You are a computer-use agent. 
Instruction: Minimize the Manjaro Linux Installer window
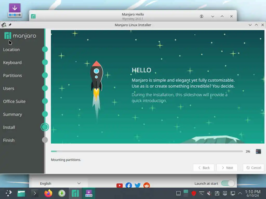pos(250,25)
